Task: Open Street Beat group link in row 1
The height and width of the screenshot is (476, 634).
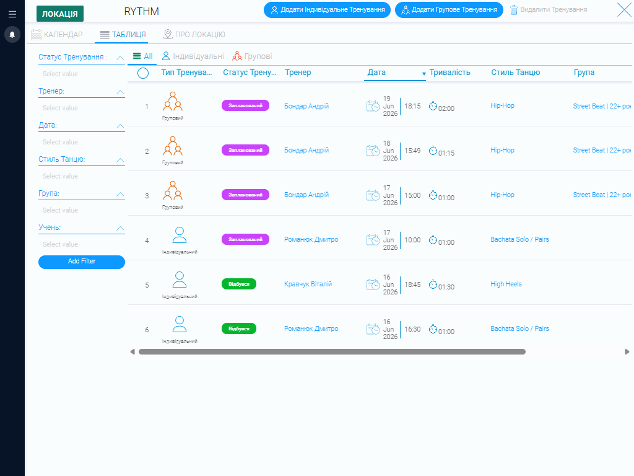Action: (602, 106)
